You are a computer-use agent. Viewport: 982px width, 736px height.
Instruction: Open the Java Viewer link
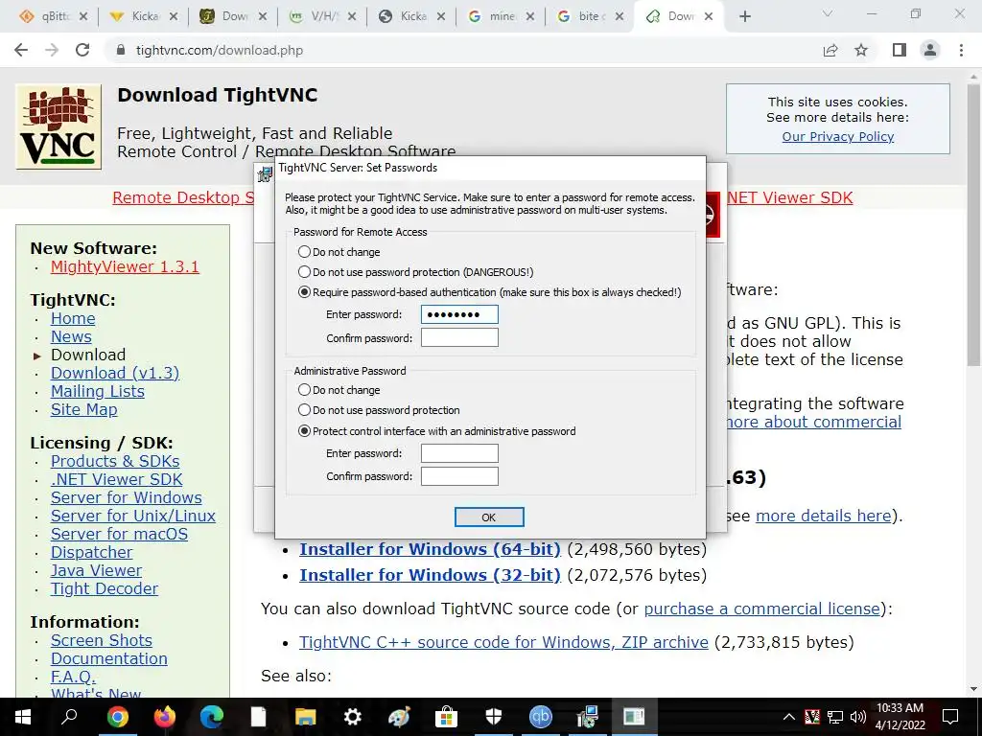click(x=96, y=570)
